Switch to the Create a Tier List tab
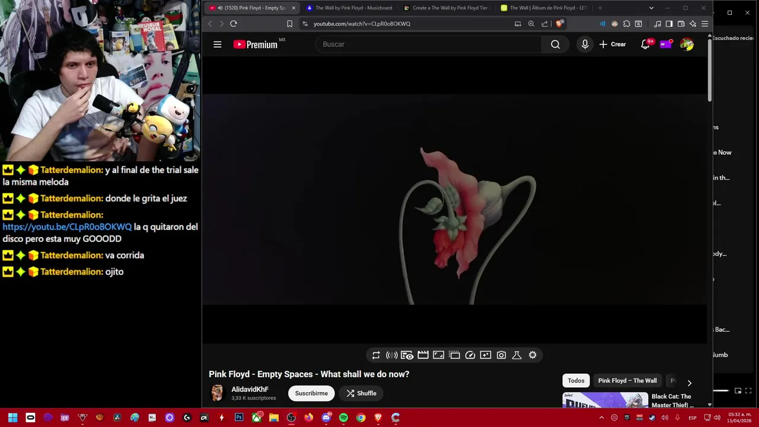 (446, 8)
